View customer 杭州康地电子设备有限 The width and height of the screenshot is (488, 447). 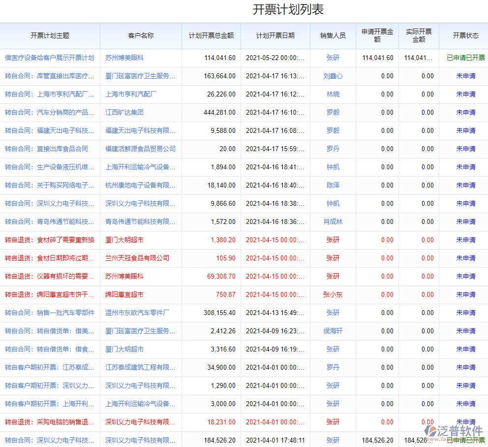[x=140, y=185]
